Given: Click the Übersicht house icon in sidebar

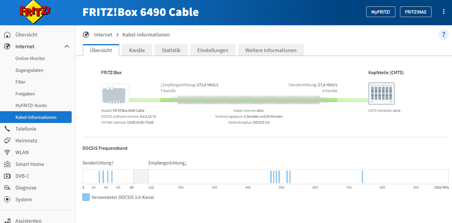Looking at the screenshot, I should coord(7,35).
